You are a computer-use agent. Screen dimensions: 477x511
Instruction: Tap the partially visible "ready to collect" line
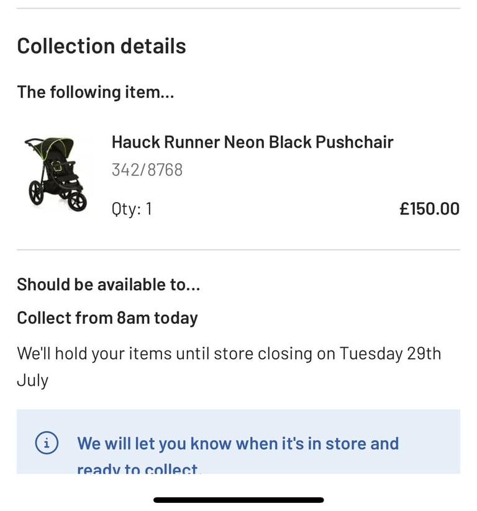[139, 469]
